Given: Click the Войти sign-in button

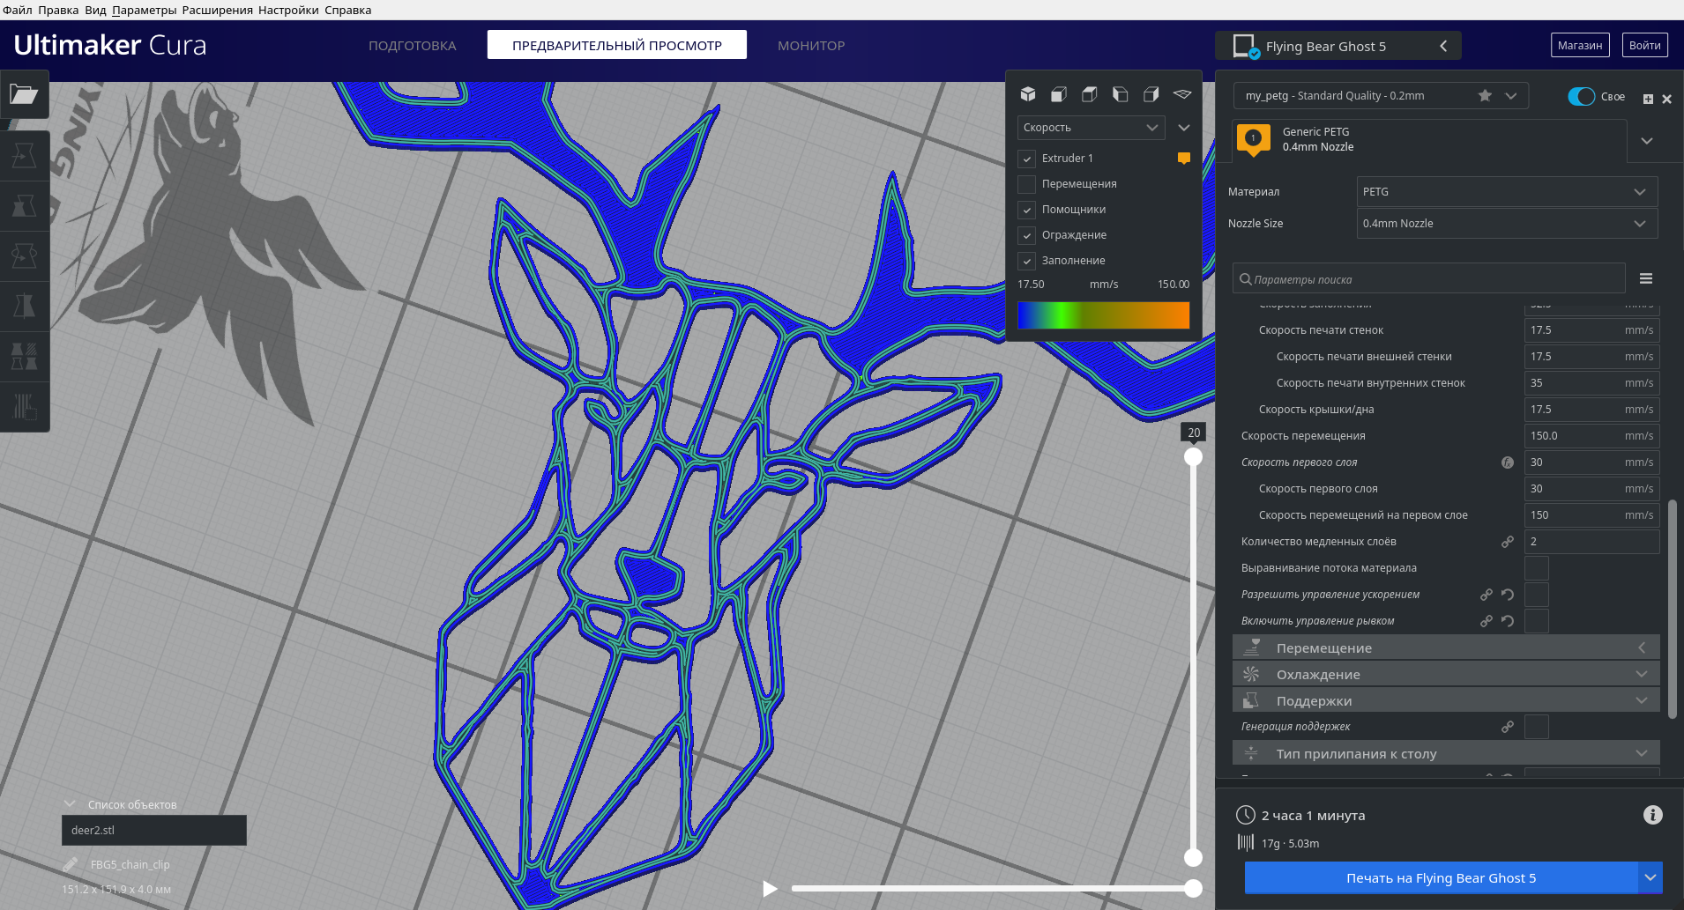Looking at the screenshot, I should (1644, 45).
